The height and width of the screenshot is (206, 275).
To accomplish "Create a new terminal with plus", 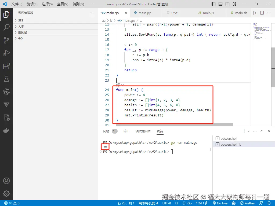I will click(x=244, y=131).
